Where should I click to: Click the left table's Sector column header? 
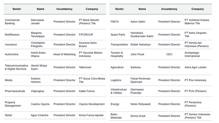pyautogui.click(x=17, y=9)
